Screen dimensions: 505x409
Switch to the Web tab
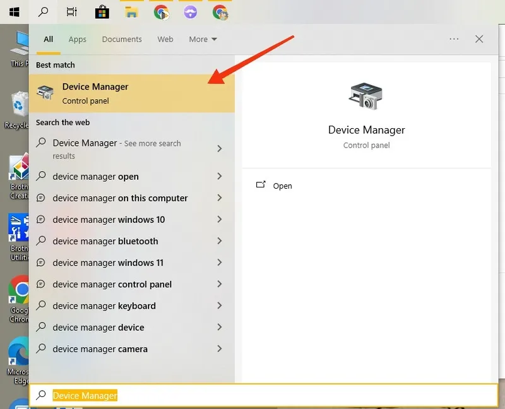(165, 39)
